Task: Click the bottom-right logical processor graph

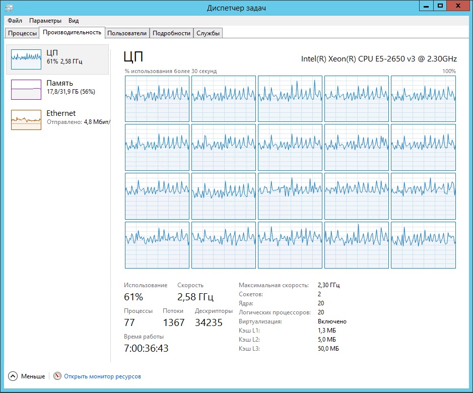Action: [423, 245]
